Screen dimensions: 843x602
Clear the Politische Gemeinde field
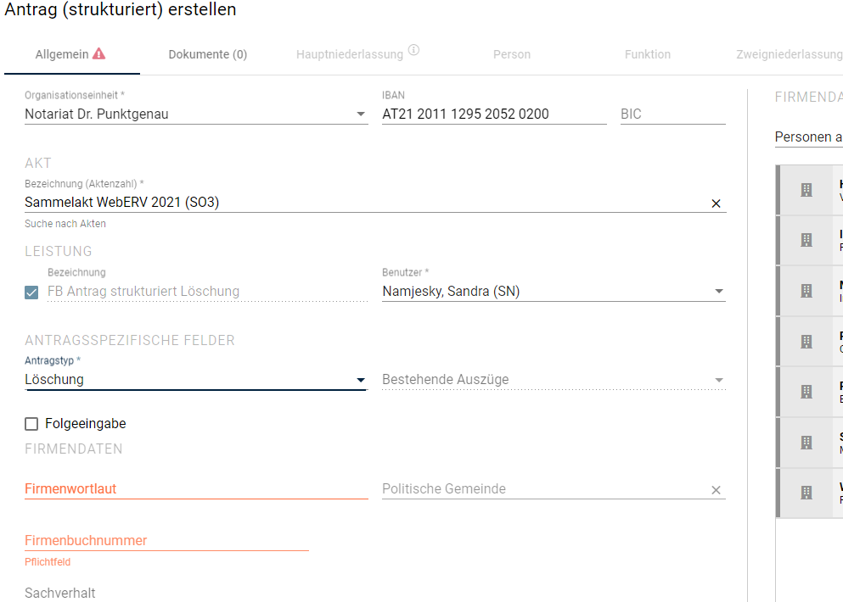coord(716,490)
